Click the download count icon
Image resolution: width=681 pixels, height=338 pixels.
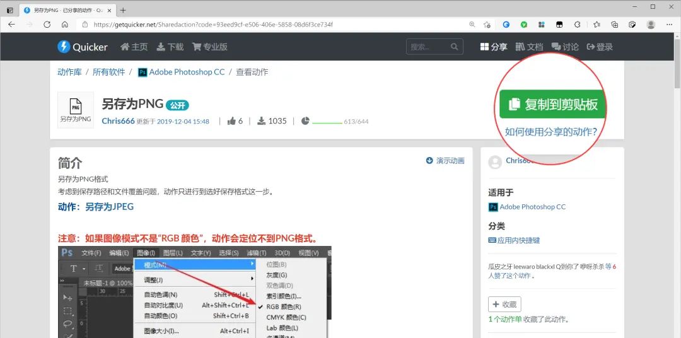262,121
